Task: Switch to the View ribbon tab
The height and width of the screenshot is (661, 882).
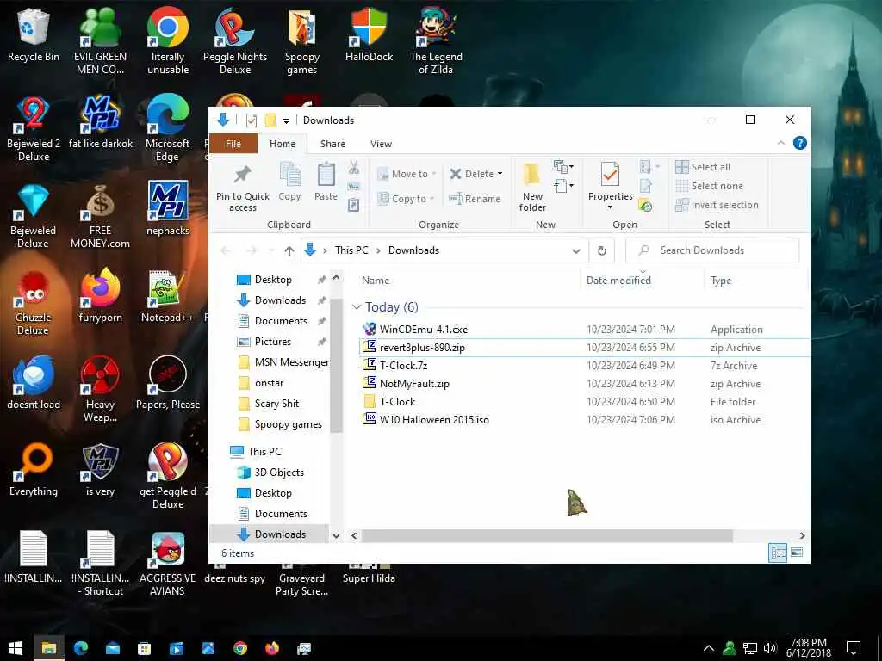Action: click(381, 144)
